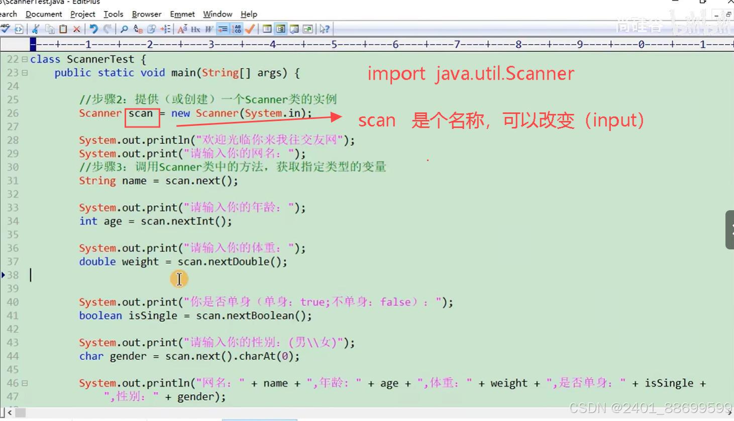Paste from clipboard via toolbar icon
Screen dimensions: 734x421
click(63, 29)
